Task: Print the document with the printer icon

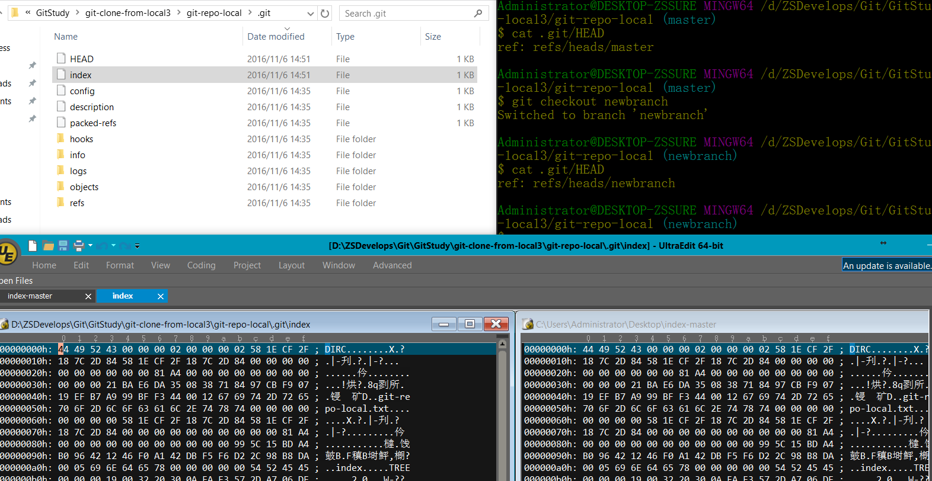Action: coord(78,246)
